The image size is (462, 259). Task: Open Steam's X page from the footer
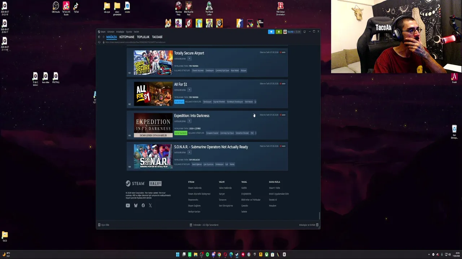click(150, 205)
